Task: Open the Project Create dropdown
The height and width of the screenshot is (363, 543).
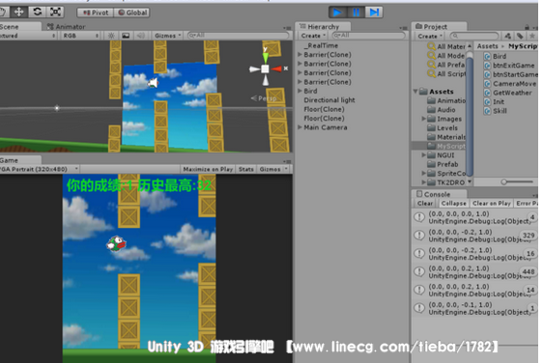Action: click(429, 36)
